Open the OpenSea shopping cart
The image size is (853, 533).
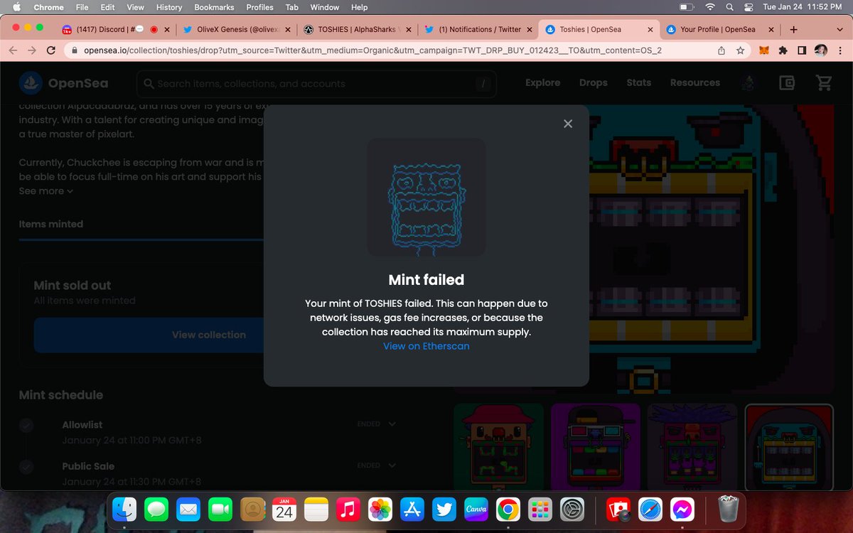[x=824, y=82]
